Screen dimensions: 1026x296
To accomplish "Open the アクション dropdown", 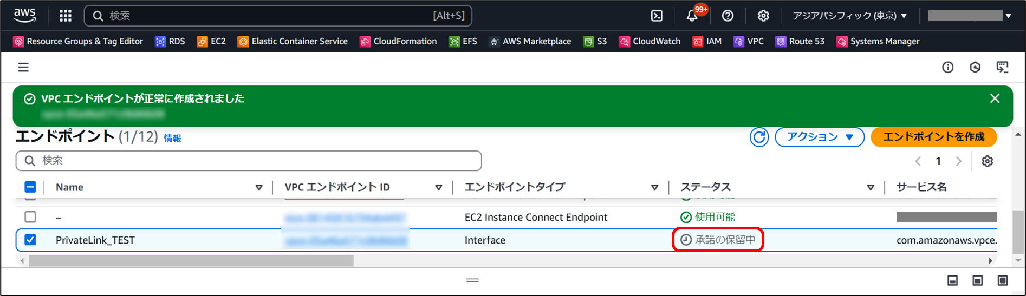I will [820, 137].
